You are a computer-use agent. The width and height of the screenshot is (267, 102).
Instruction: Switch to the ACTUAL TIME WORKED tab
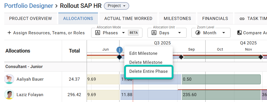point(128,19)
